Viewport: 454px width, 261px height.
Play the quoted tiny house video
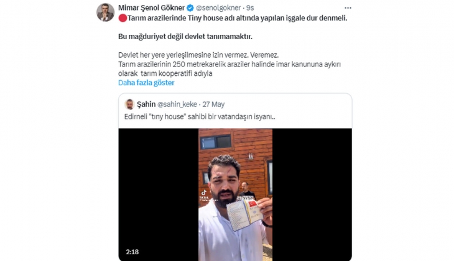(x=235, y=195)
